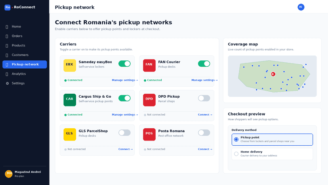Screen dimensions: 328x185
Task: Click the EBX carrier logo
Action: point(70,66)
